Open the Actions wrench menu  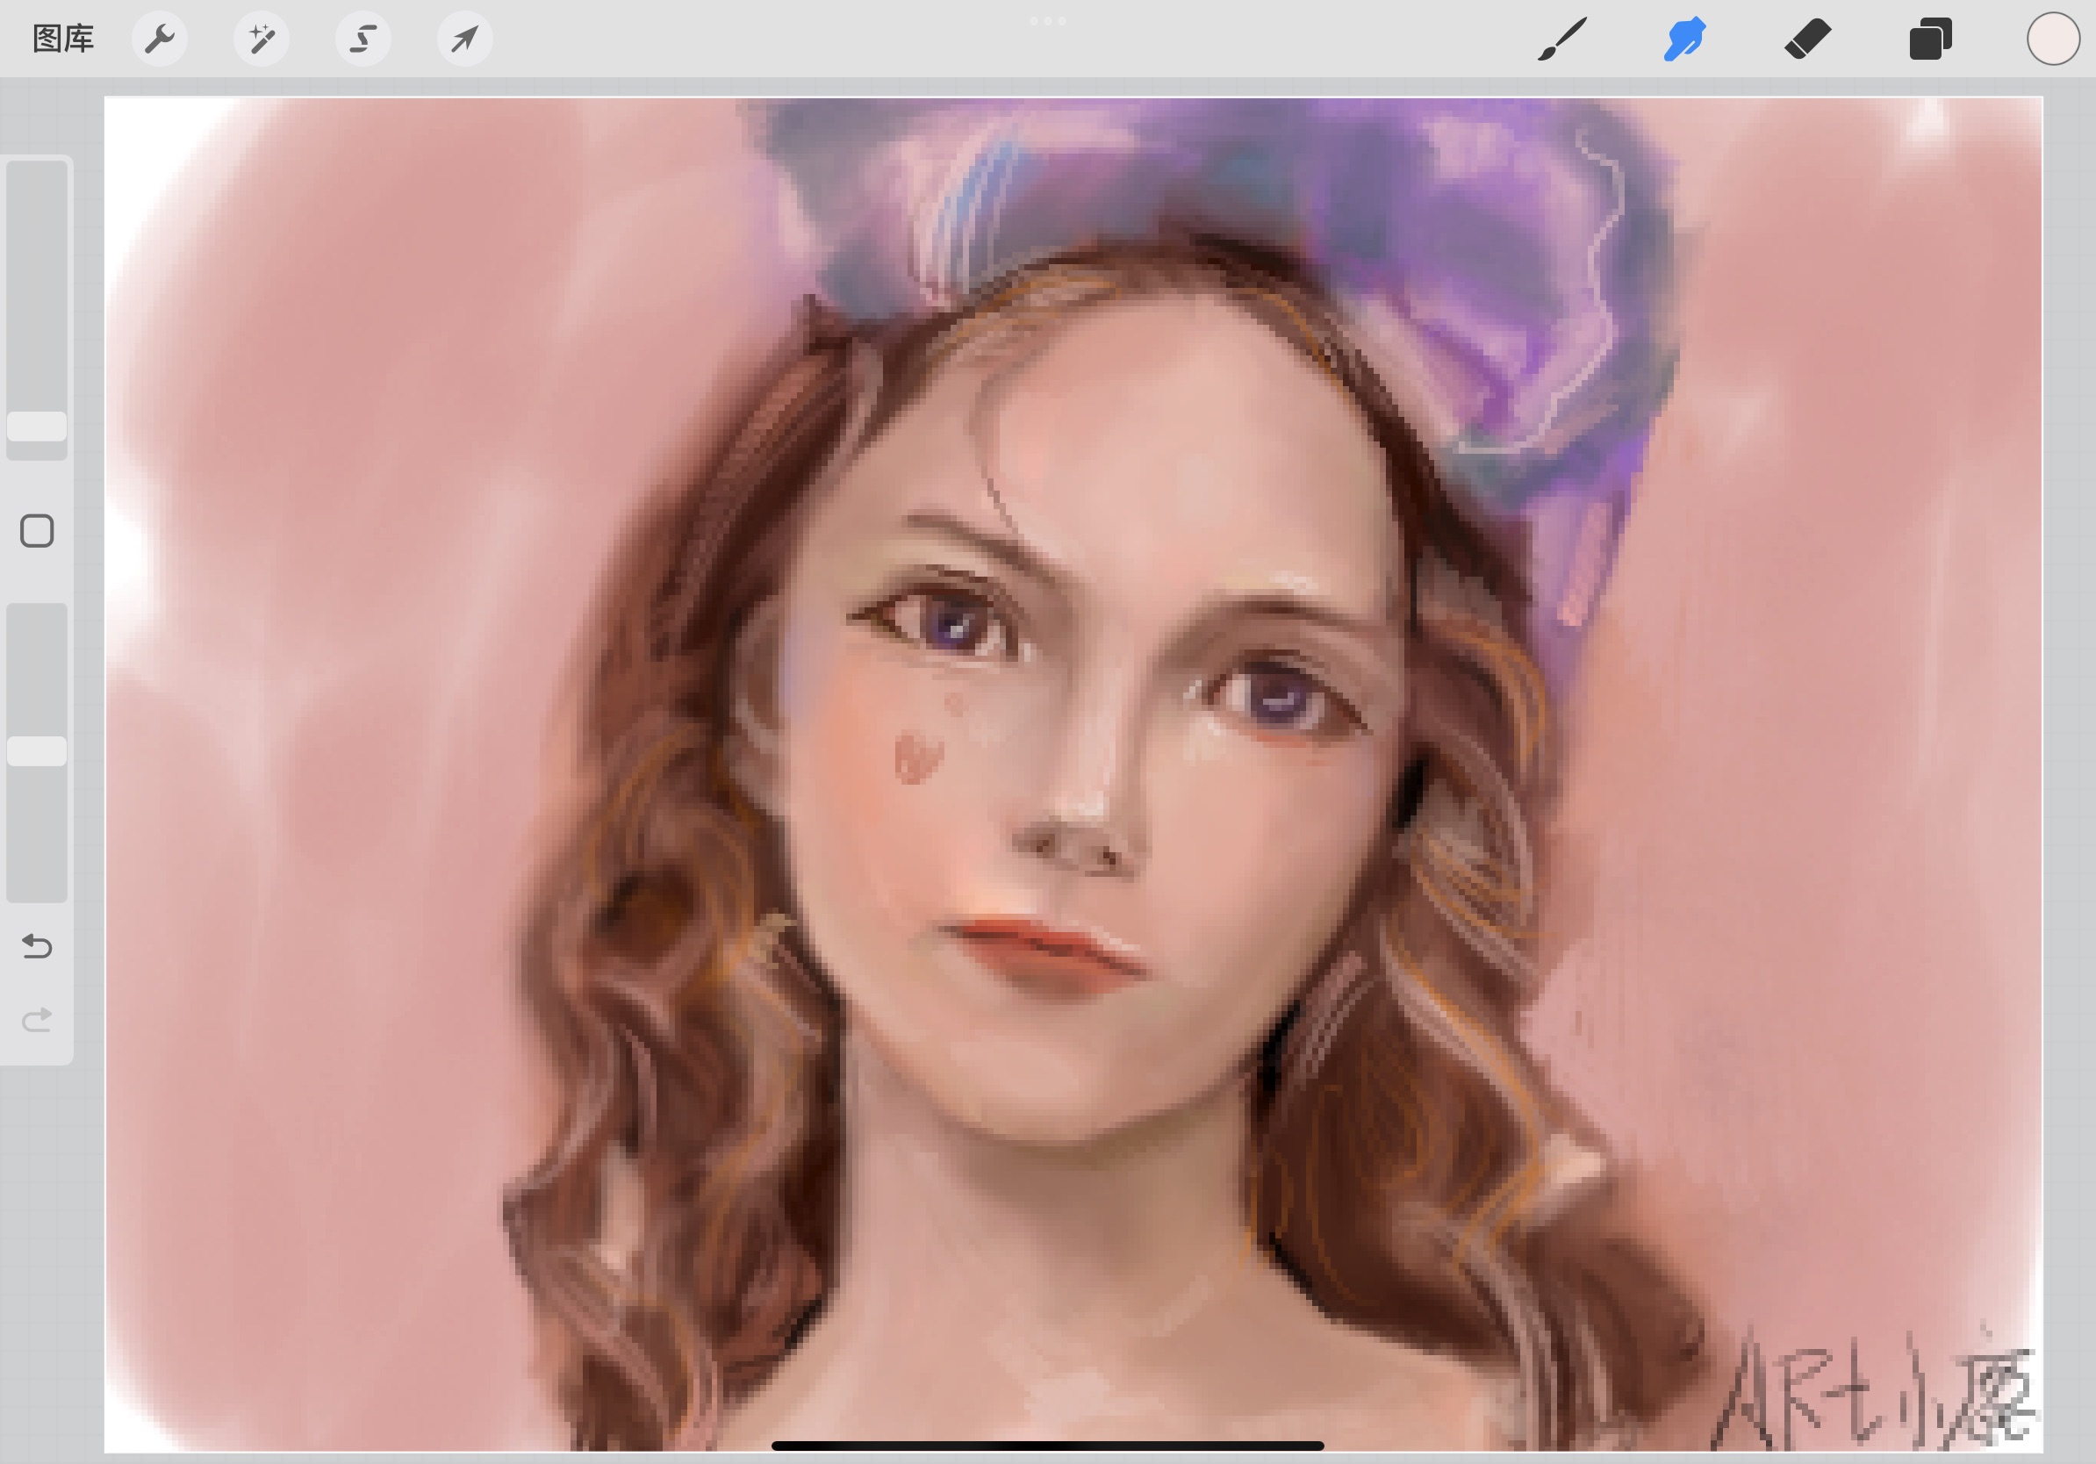[160, 39]
